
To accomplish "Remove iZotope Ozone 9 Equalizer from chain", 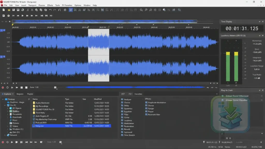I will coord(262,100).
